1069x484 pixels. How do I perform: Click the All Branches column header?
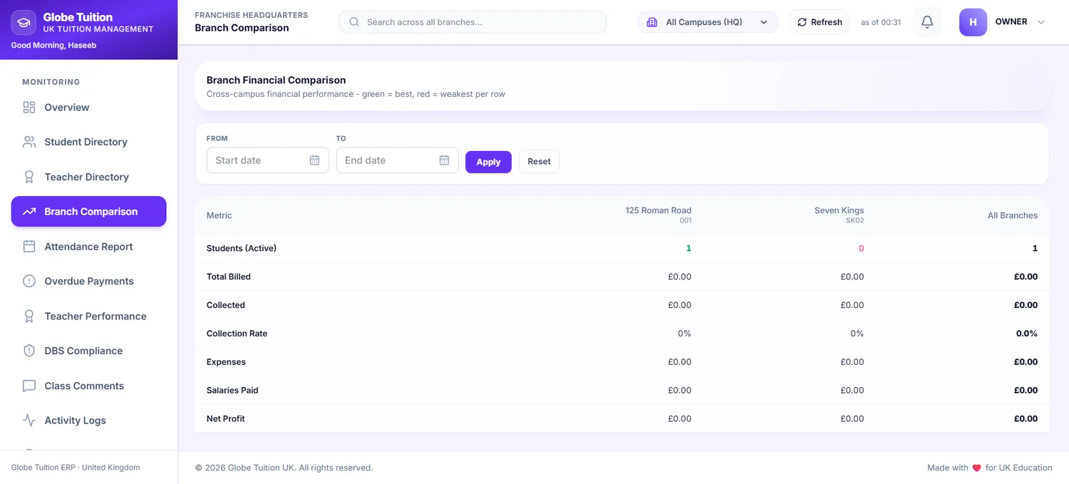click(x=1012, y=215)
